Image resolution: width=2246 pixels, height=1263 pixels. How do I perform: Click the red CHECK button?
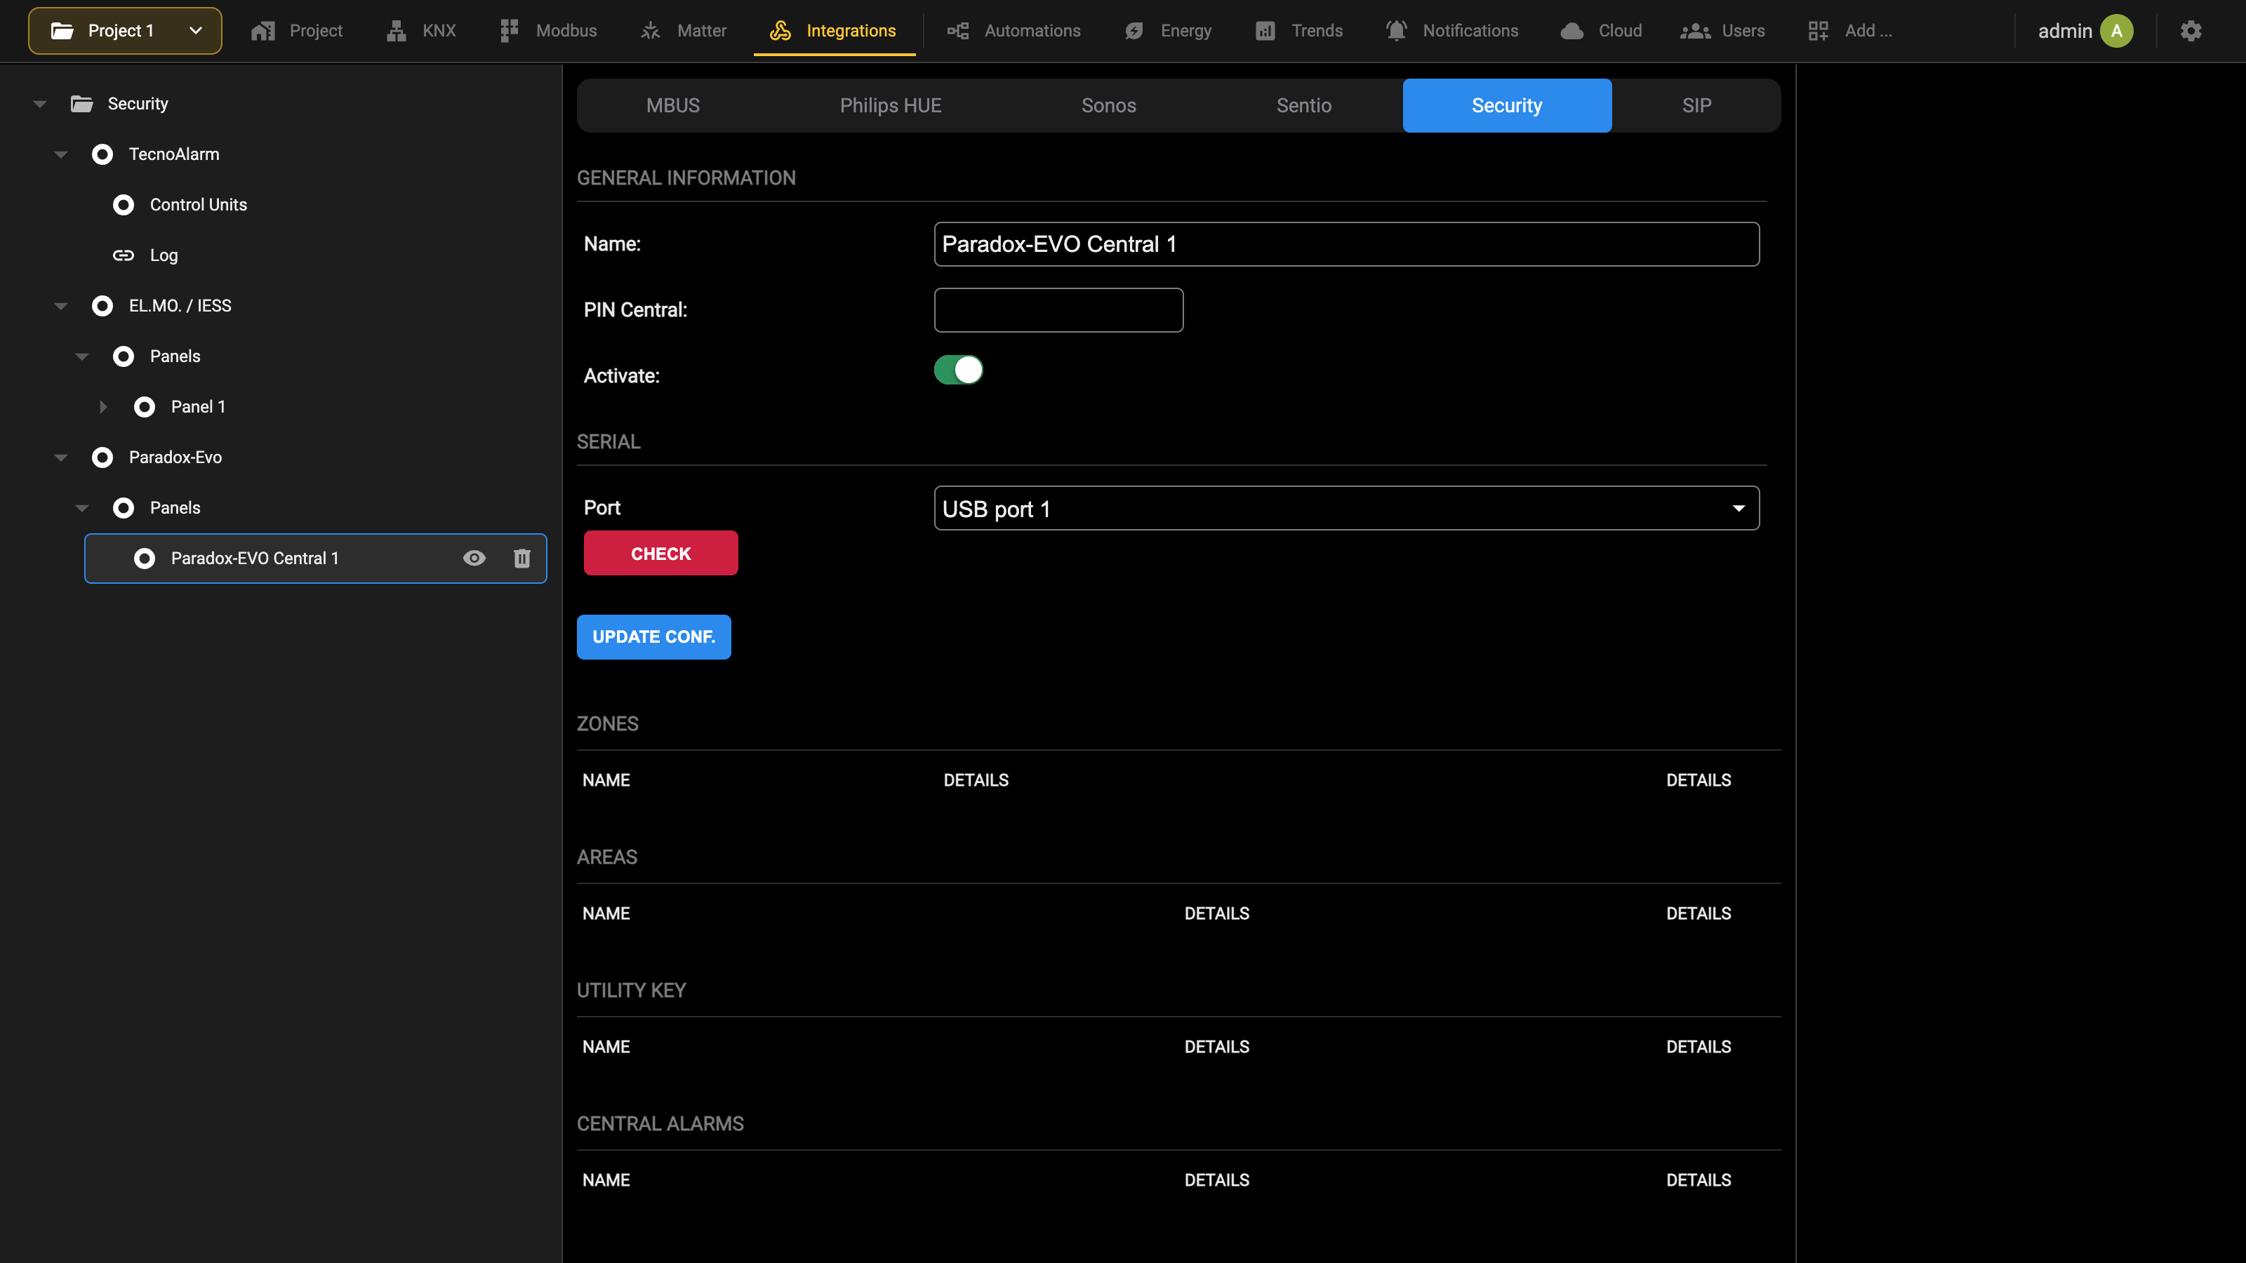pos(661,554)
